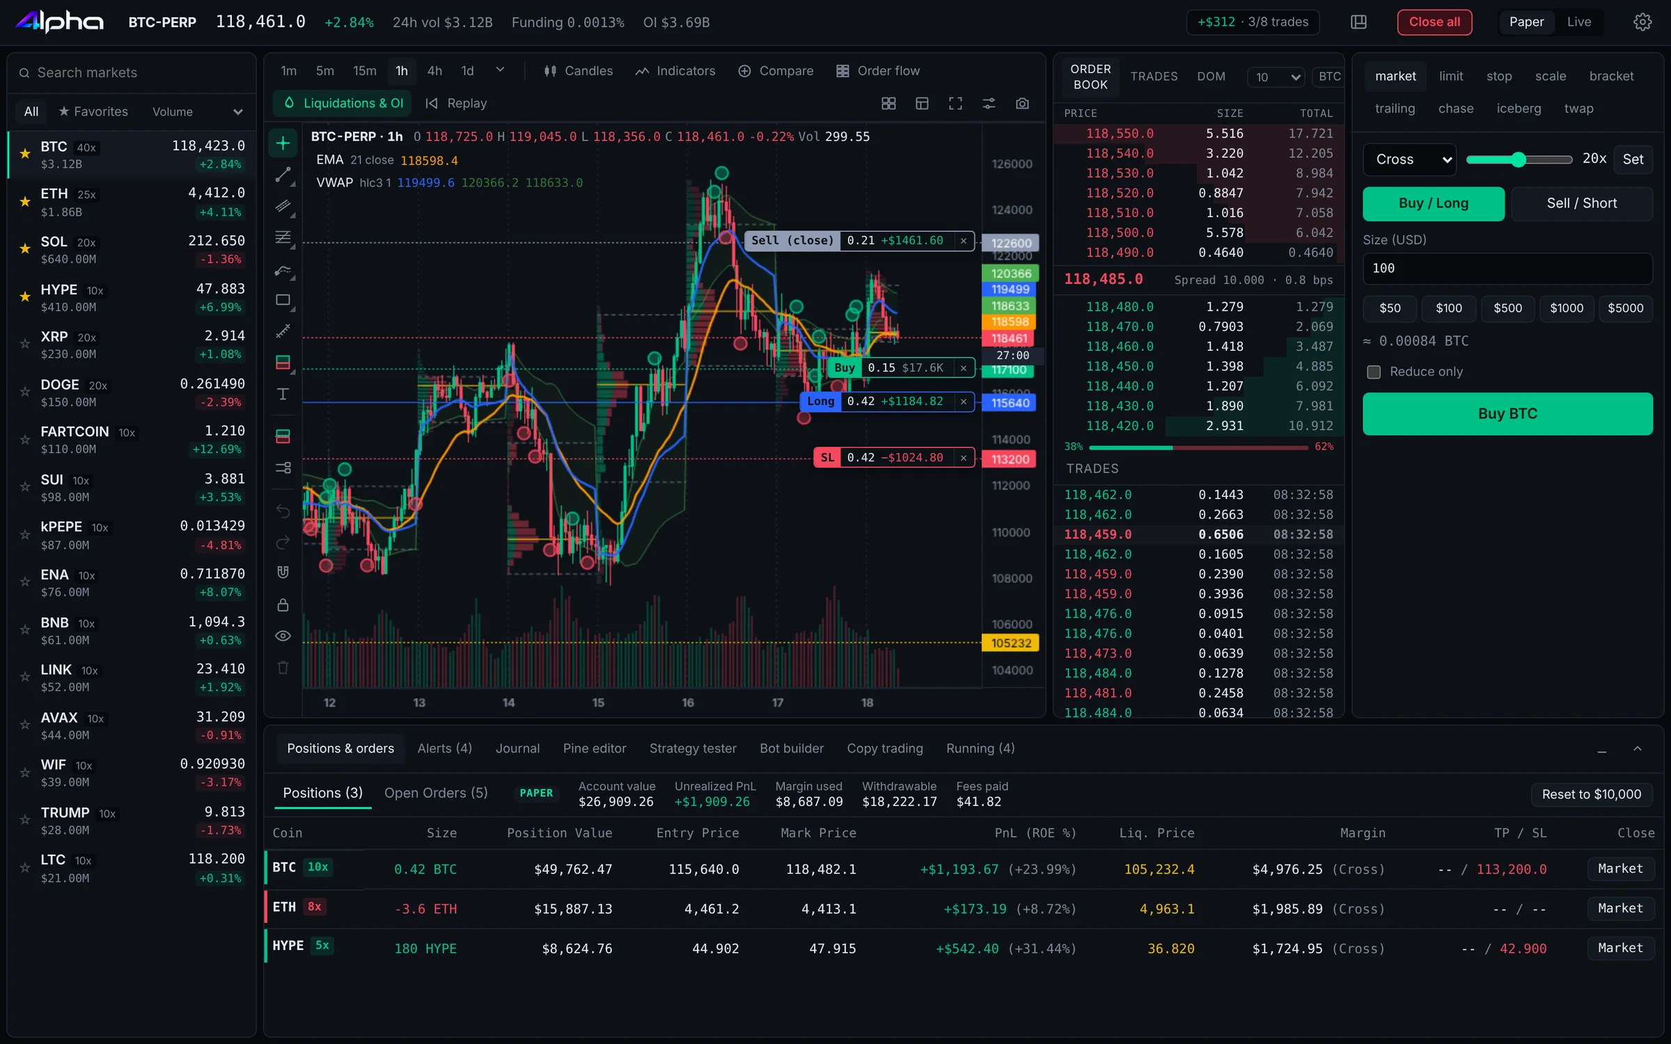Expand the additional timeframes chevron
The width and height of the screenshot is (1671, 1044).
(499, 71)
